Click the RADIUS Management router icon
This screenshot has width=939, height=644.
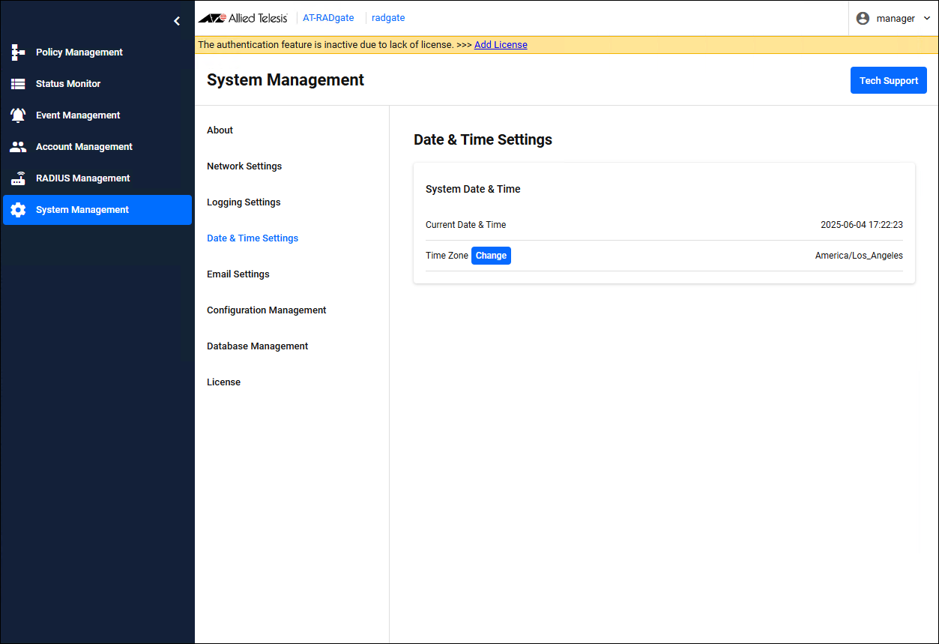pos(18,178)
